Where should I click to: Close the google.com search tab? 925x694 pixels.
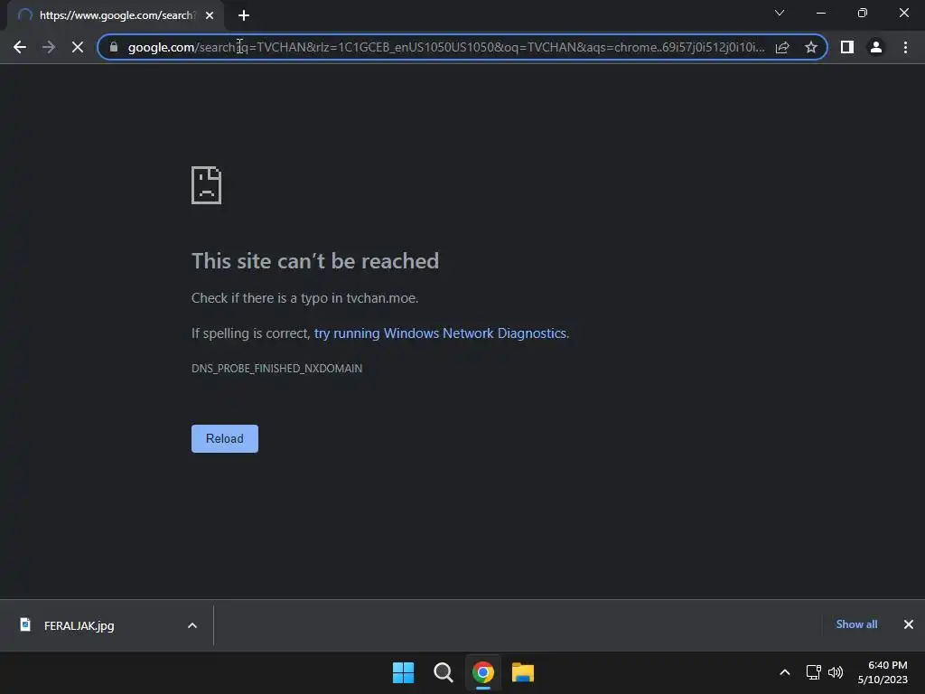click(210, 15)
